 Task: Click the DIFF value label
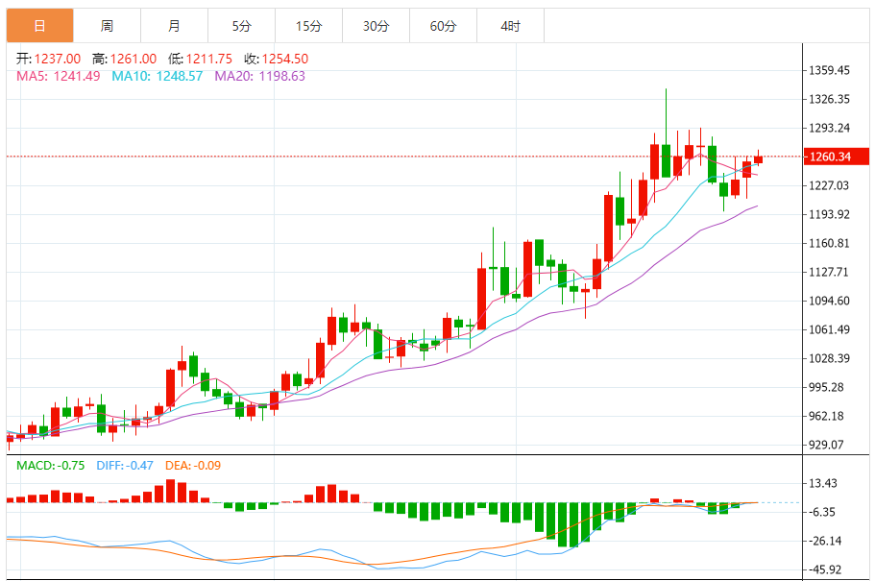[x=124, y=466]
